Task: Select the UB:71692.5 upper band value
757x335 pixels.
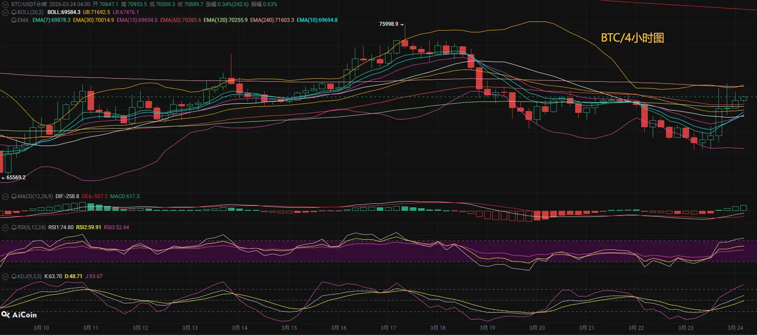Action: click(x=96, y=12)
